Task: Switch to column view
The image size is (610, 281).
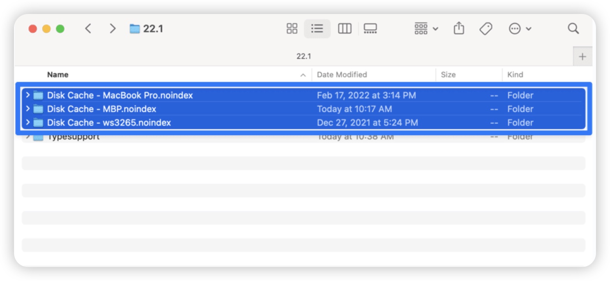Action: point(345,28)
